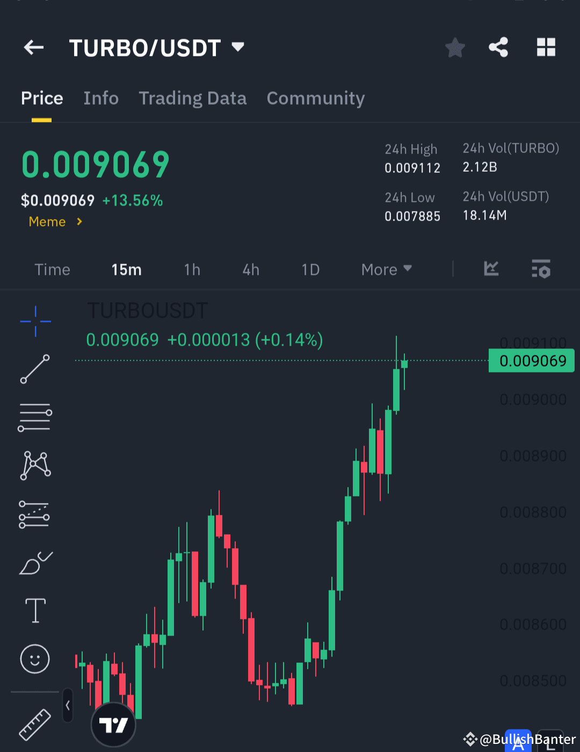Viewport: 580px width, 752px height.
Task: Select the text annotation tool
Action: [x=35, y=610]
